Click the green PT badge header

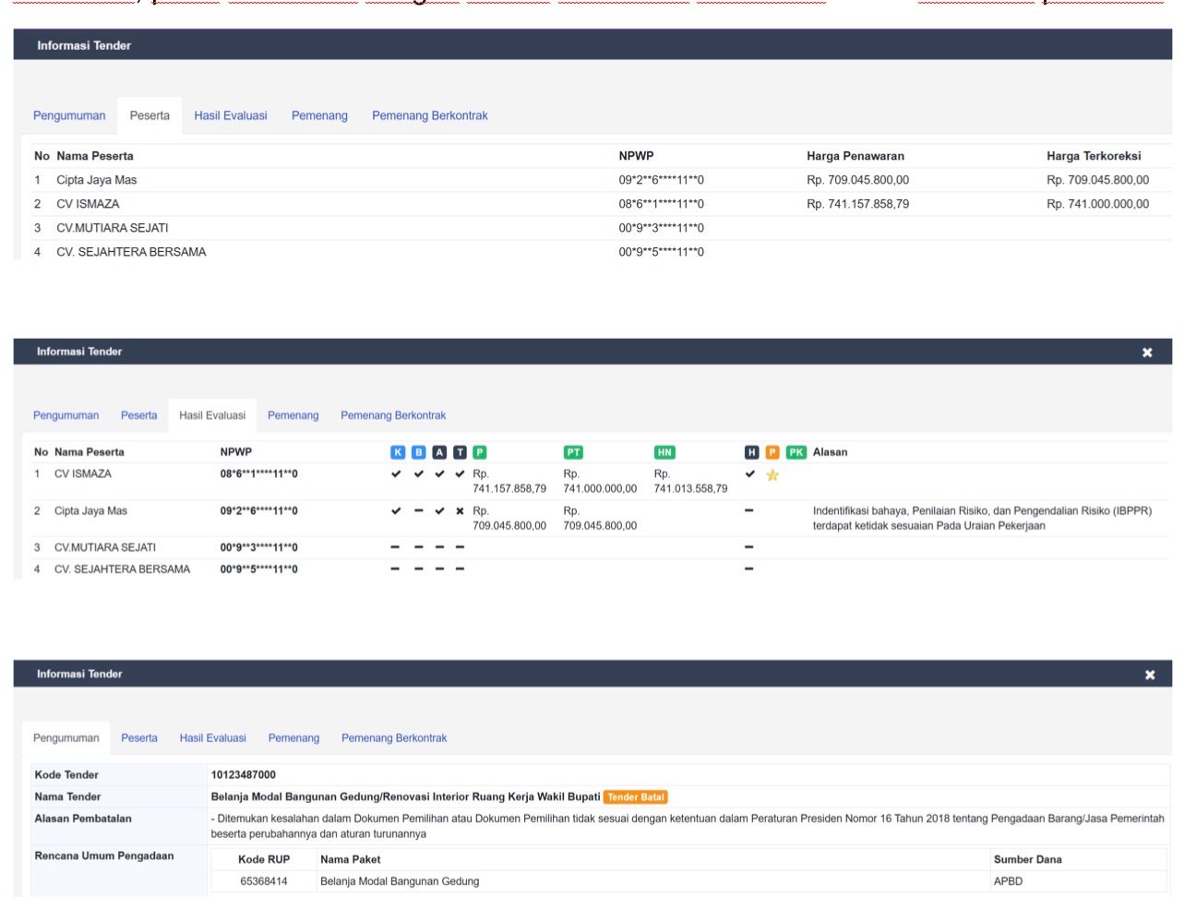[573, 452]
